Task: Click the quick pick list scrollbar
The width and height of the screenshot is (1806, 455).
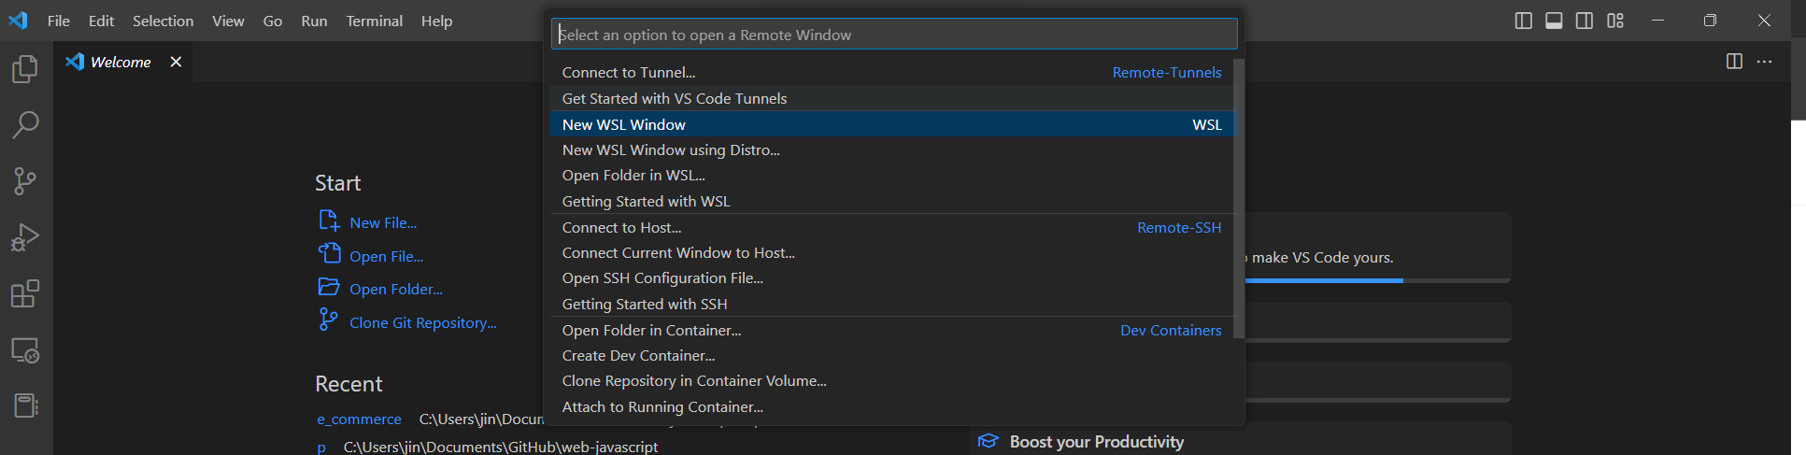Action: pyautogui.click(x=1239, y=198)
